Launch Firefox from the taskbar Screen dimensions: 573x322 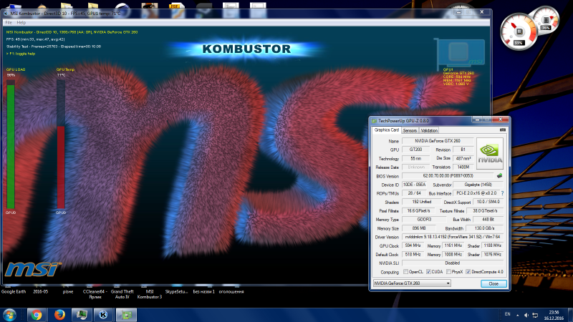(x=57, y=314)
